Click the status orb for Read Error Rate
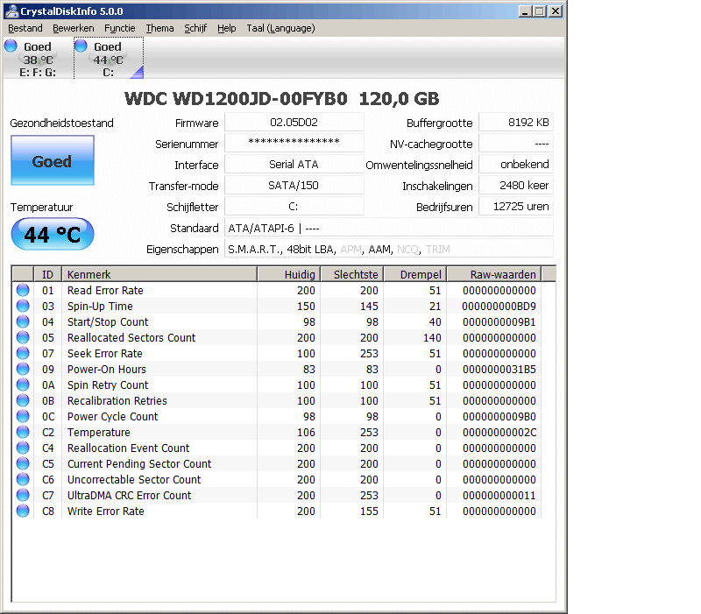The height and width of the screenshot is (614, 701). (23, 291)
